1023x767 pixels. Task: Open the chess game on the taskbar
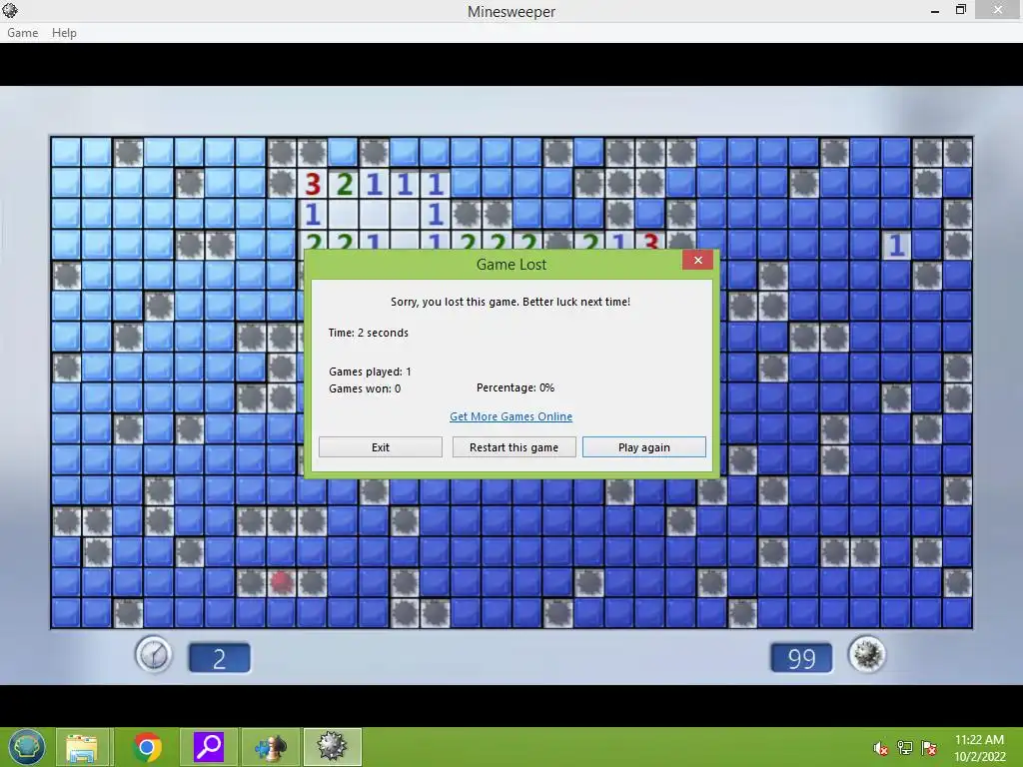[270, 747]
